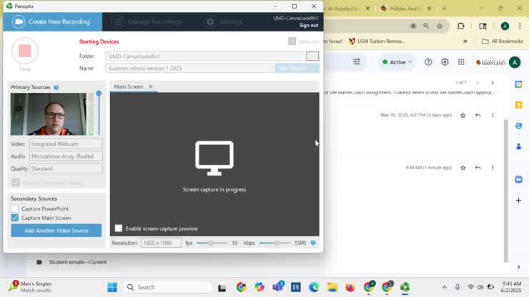
Task: Click Gmail search filter options icon
Action: [x=357, y=62]
